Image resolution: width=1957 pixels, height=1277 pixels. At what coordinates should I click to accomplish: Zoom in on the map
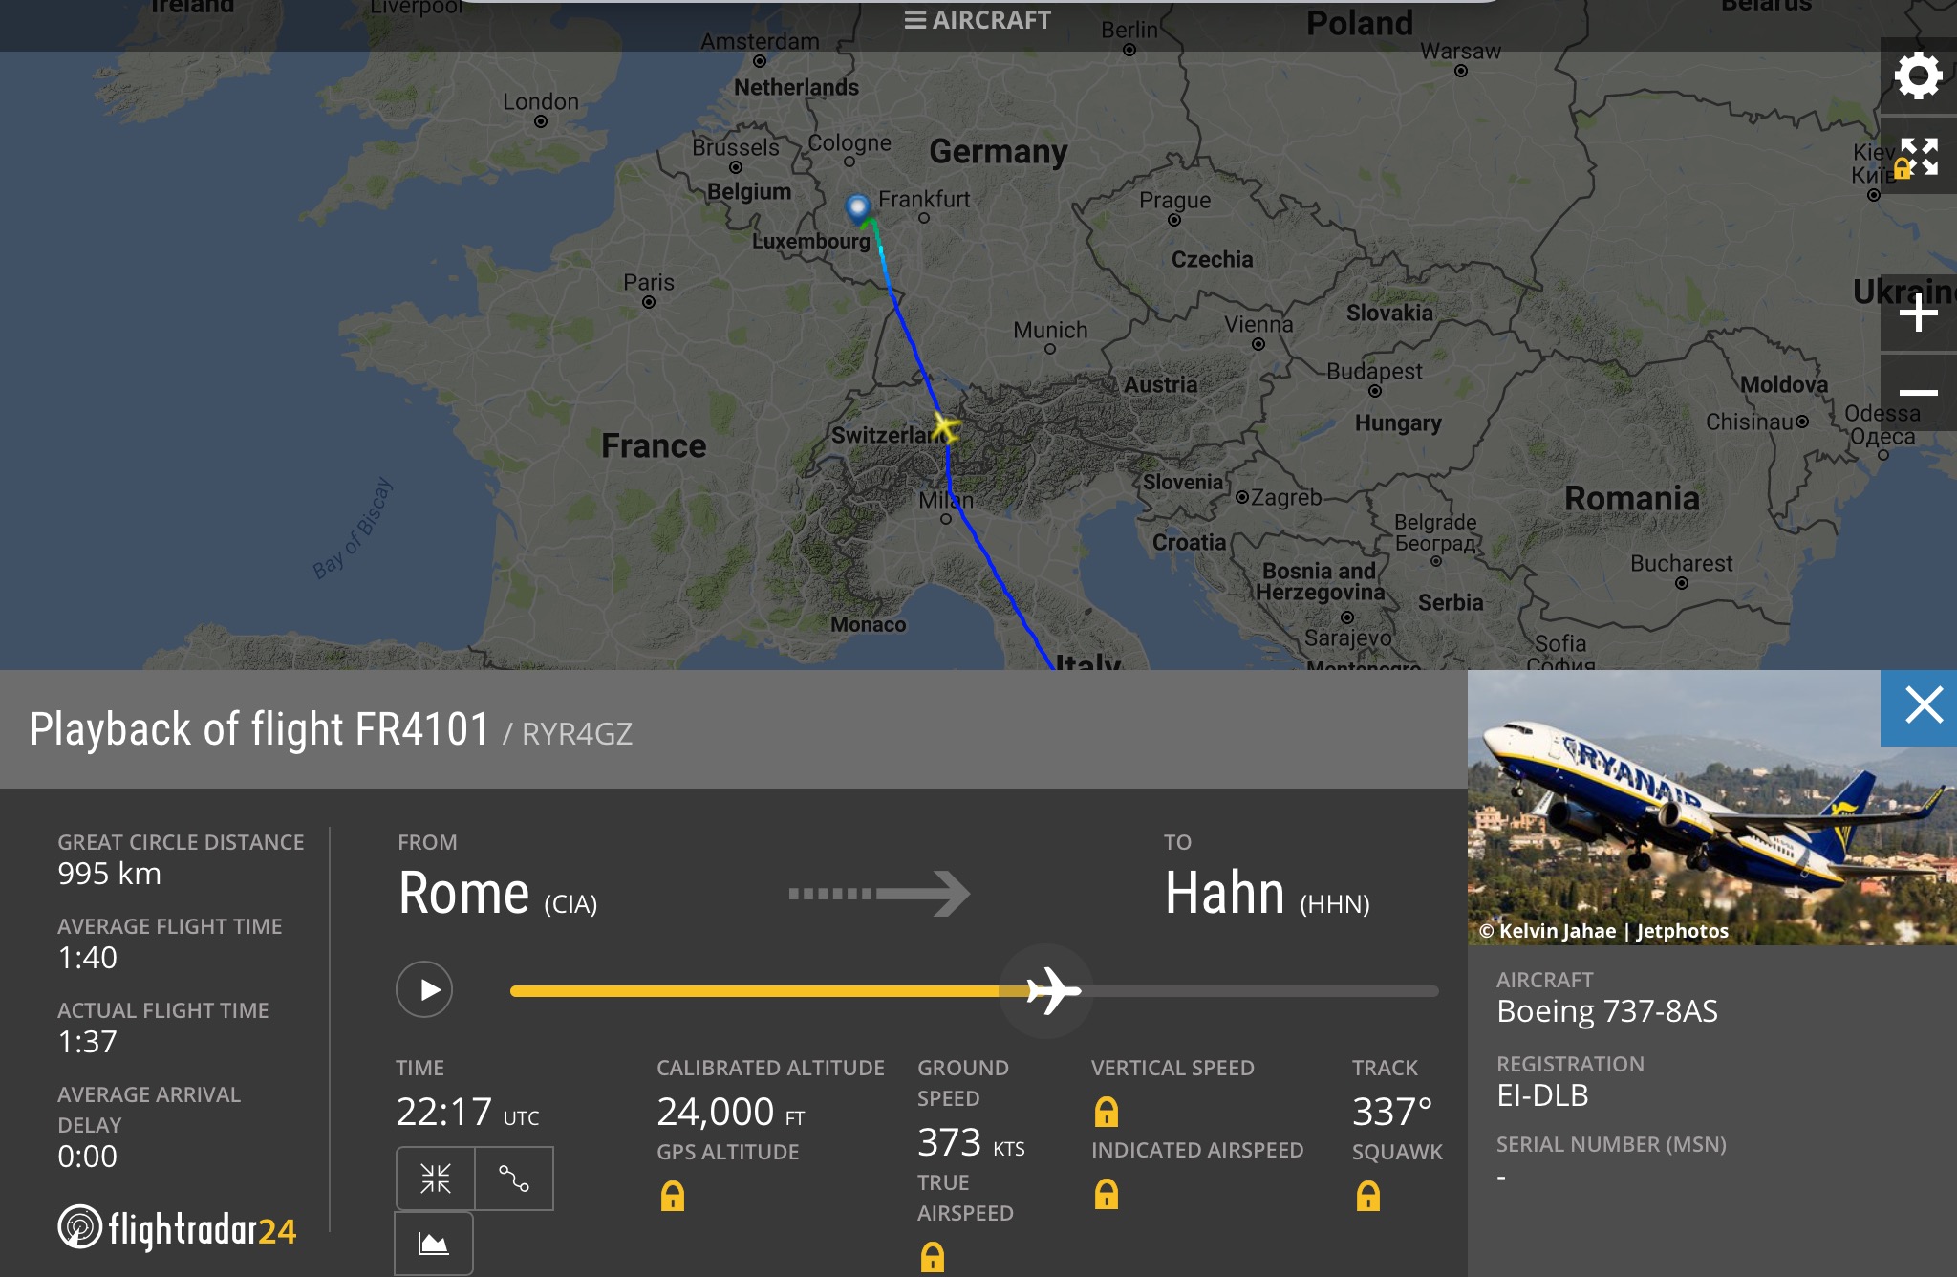(x=1918, y=314)
